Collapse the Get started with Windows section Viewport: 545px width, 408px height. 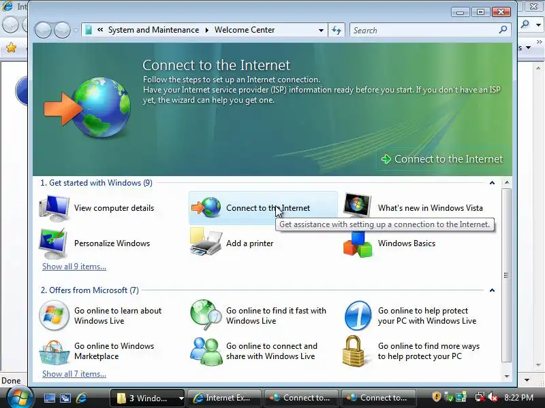492,183
